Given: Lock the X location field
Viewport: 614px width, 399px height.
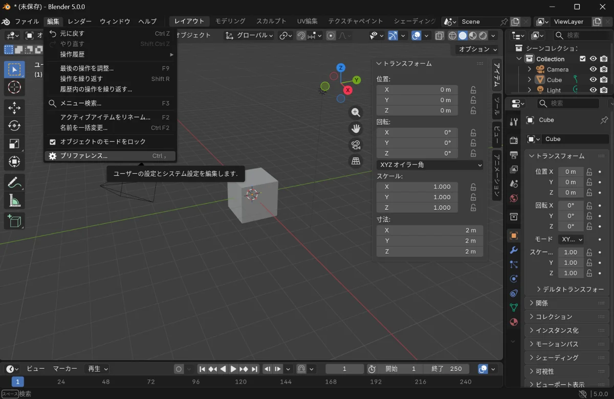Looking at the screenshot, I should coord(473,89).
